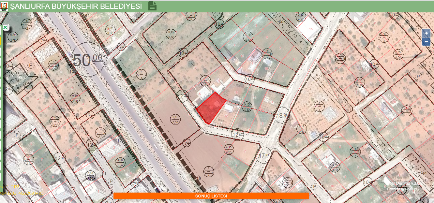Click the Şanlıurfa municipality logo
Viewport: 434px width, 203px height.
click(4, 6)
